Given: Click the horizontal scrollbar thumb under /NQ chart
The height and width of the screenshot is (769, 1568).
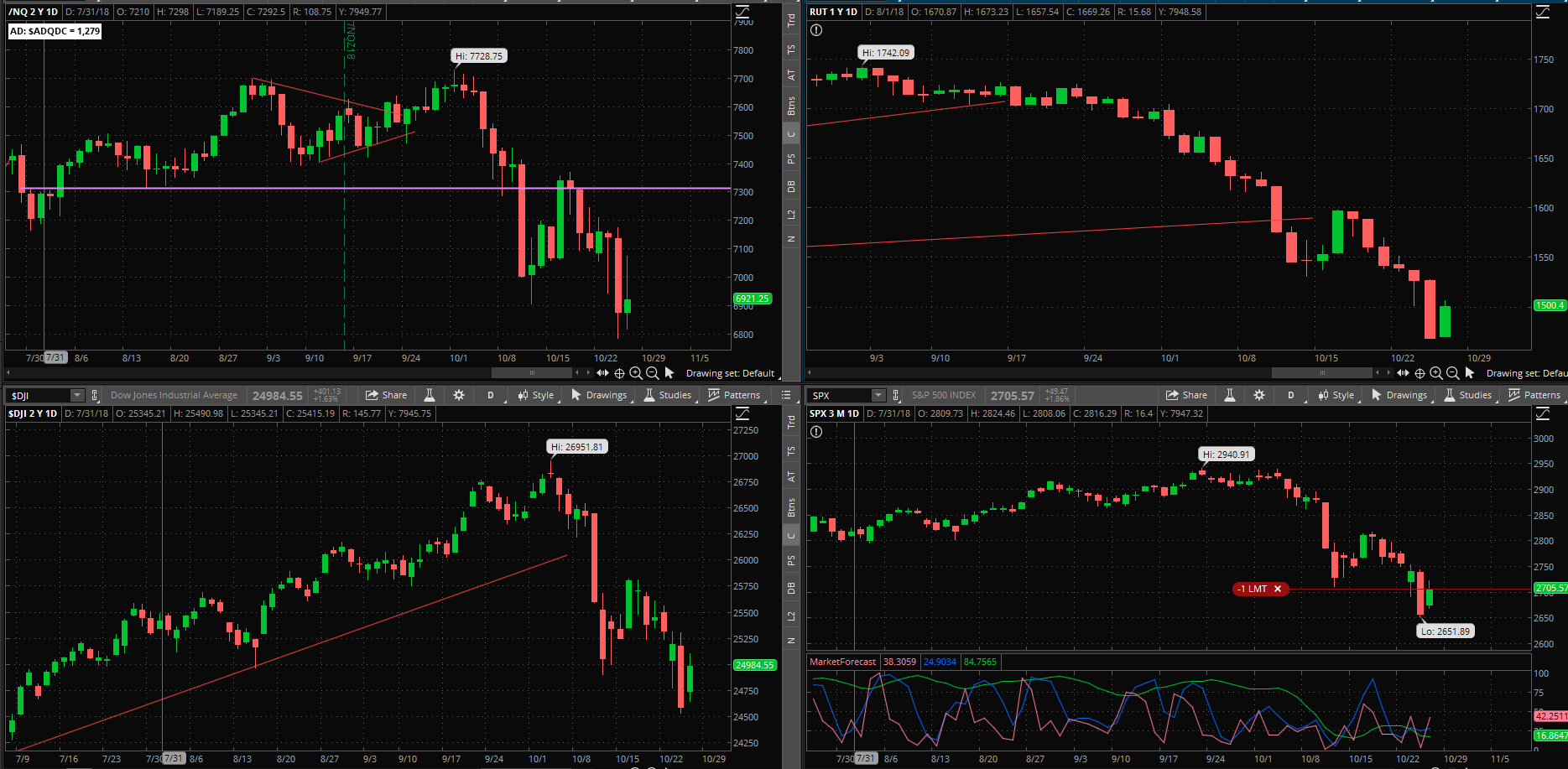Looking at the screenshot, I should [x=532, y=372].
